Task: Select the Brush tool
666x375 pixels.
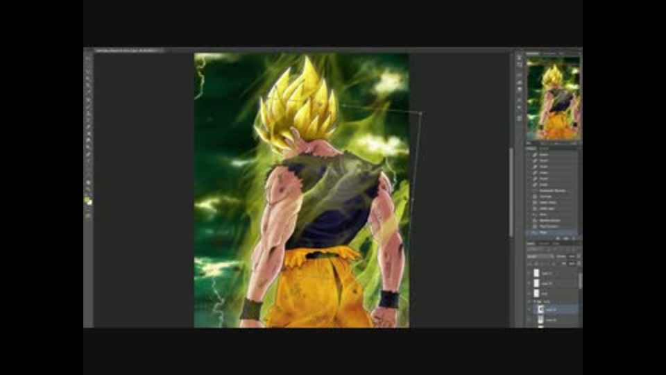Action: pyautogui.click(x=88, y=106)
